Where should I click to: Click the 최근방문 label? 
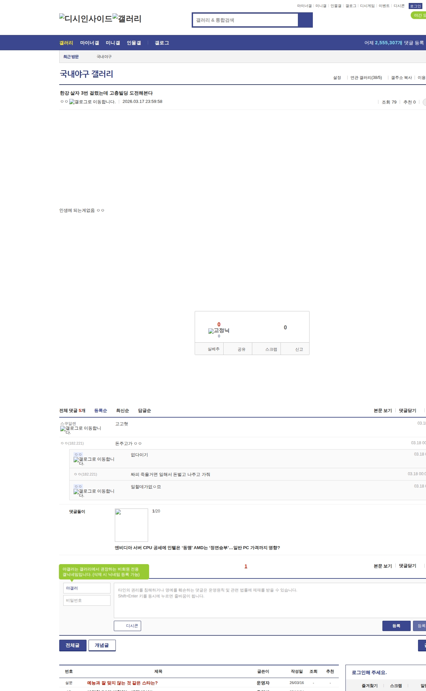pos(71,57)
